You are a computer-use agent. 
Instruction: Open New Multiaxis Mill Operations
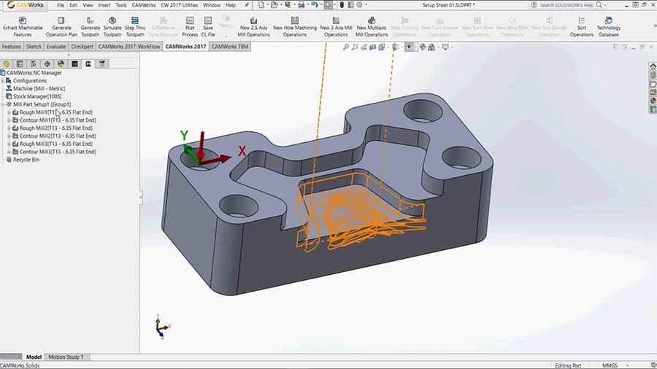[x=372, y=27]
